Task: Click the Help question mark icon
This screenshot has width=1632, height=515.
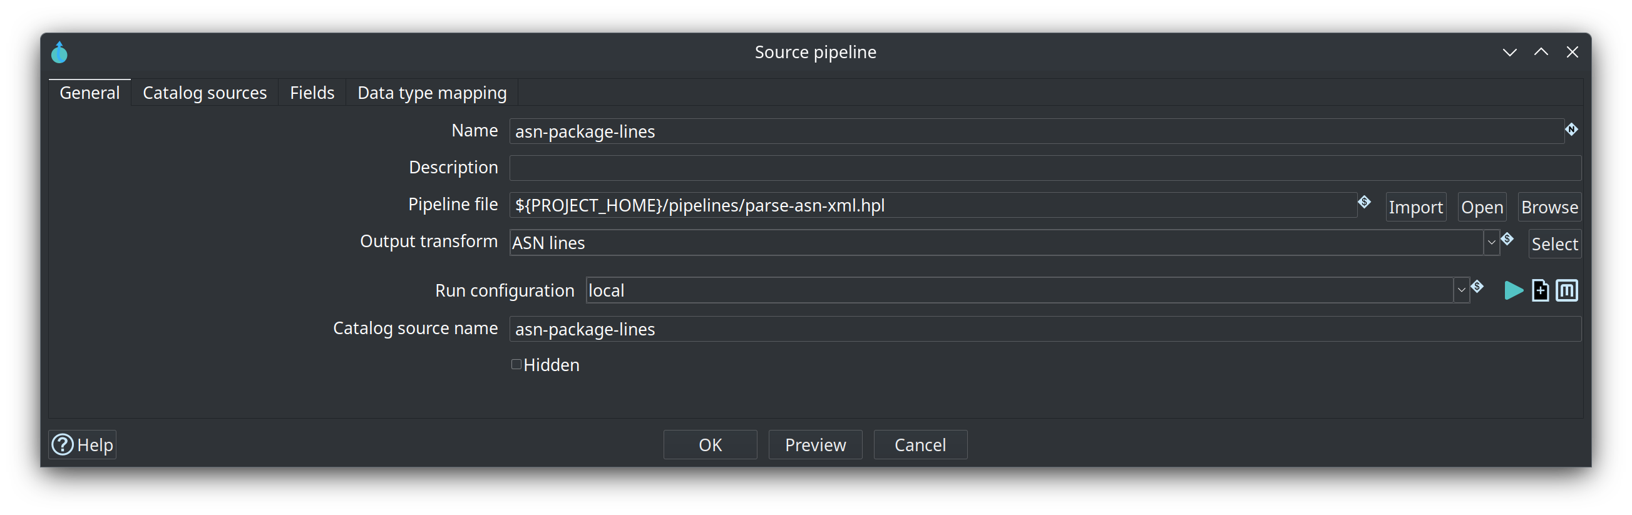Action: [x=62, y=445]
